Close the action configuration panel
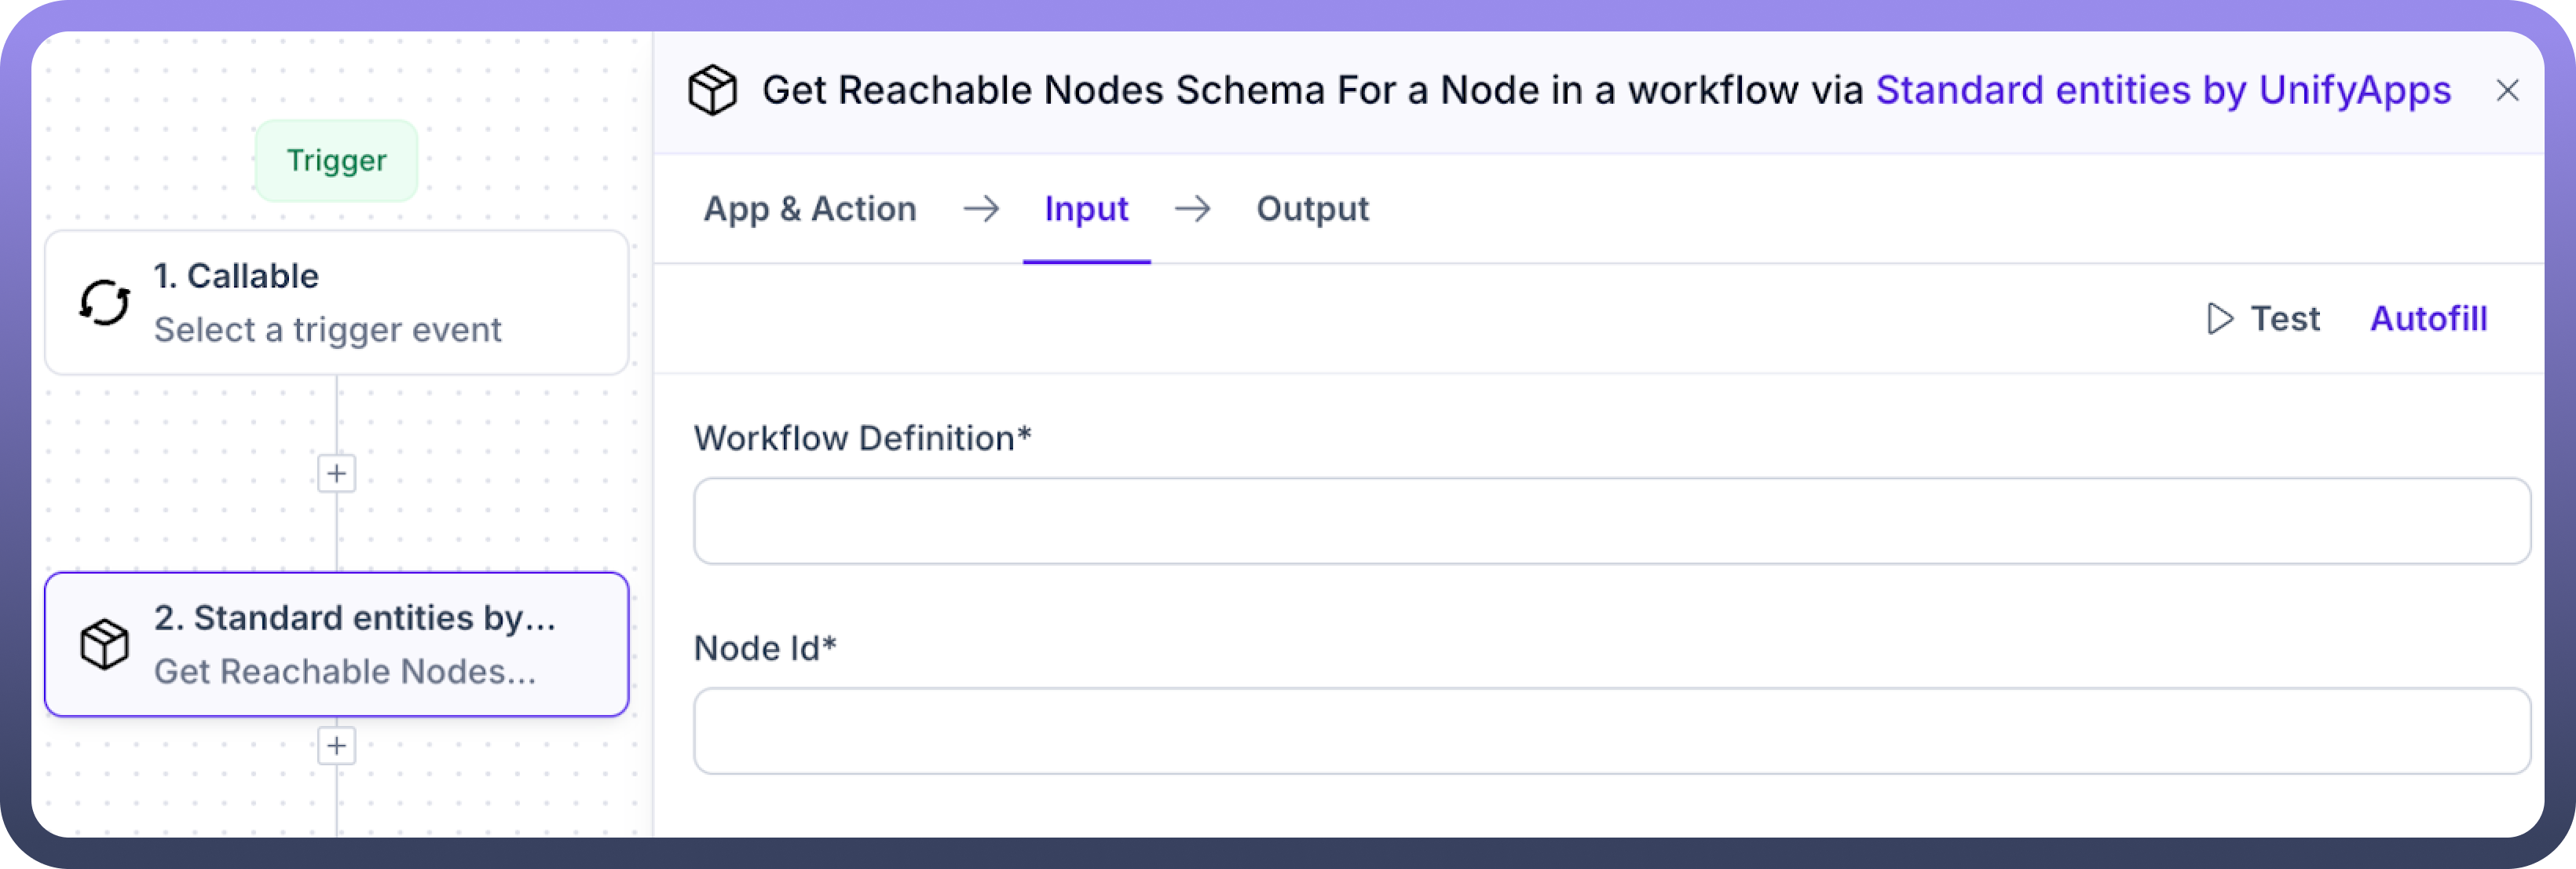The height and width of the screenshot is (869, 2576). pyautogui.click(x=2506, y=90)
